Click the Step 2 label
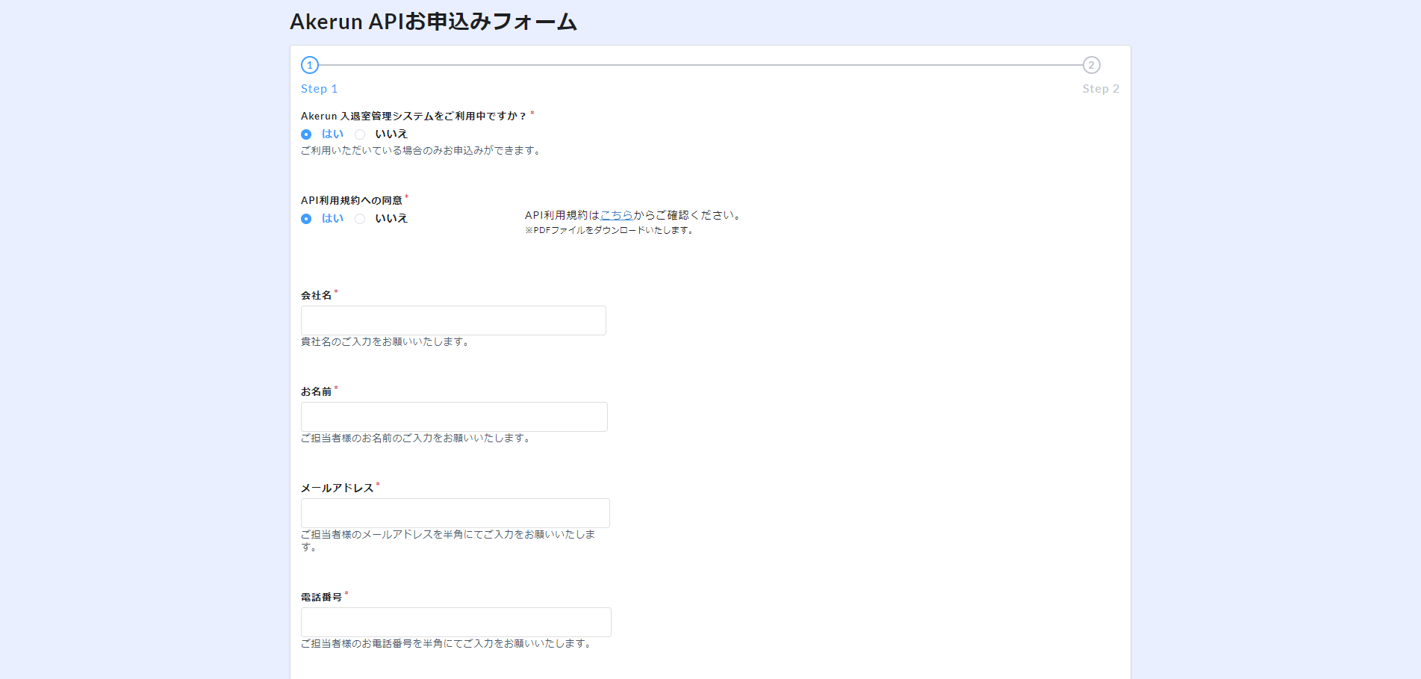Image resolution: width=1421 pixels, height=679 pixels. click(x=1101, y=89)
